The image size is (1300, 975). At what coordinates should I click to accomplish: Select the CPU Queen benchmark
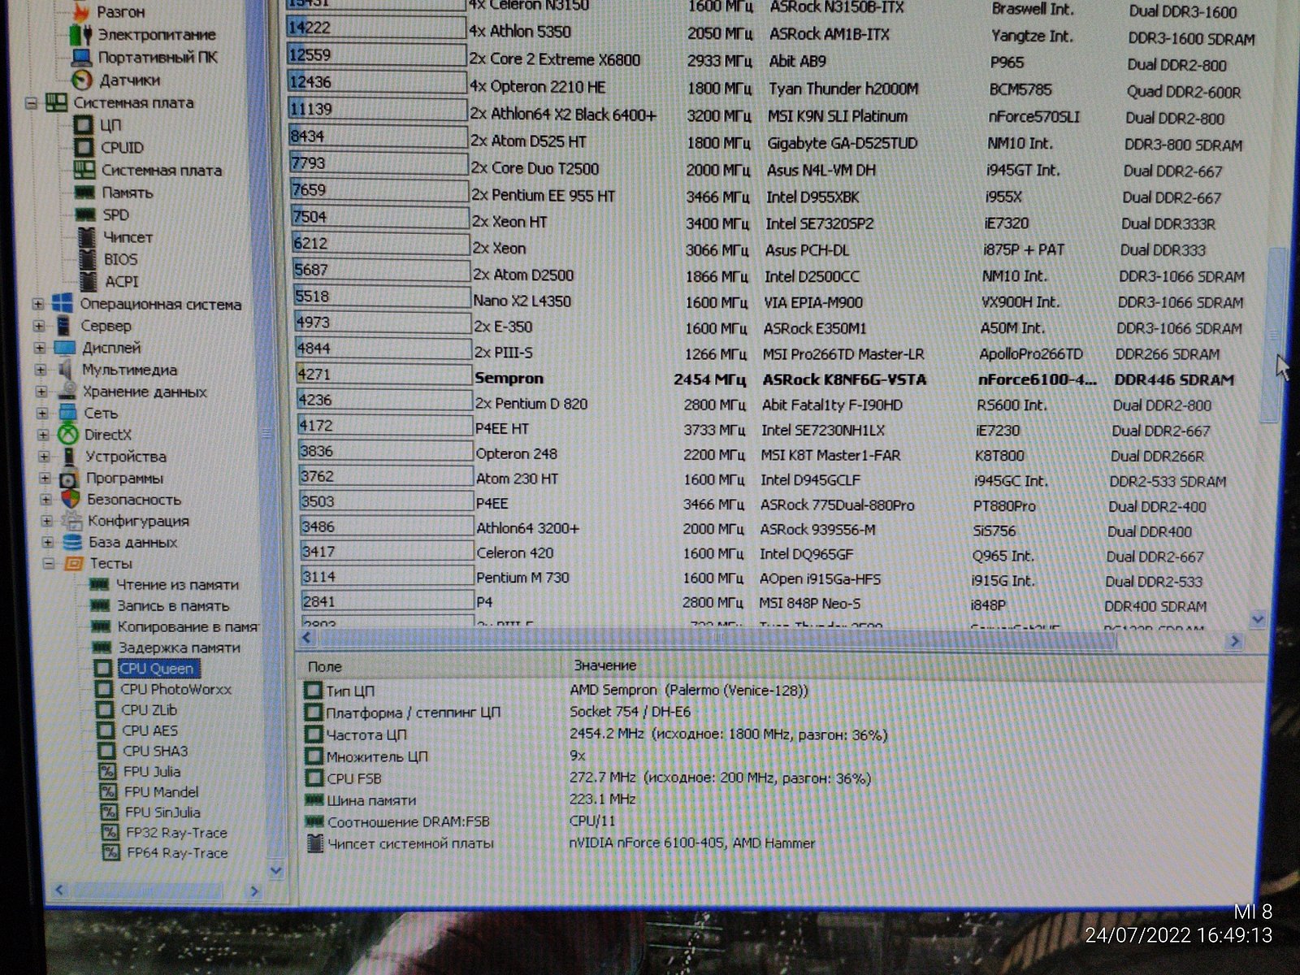(157, 669)
